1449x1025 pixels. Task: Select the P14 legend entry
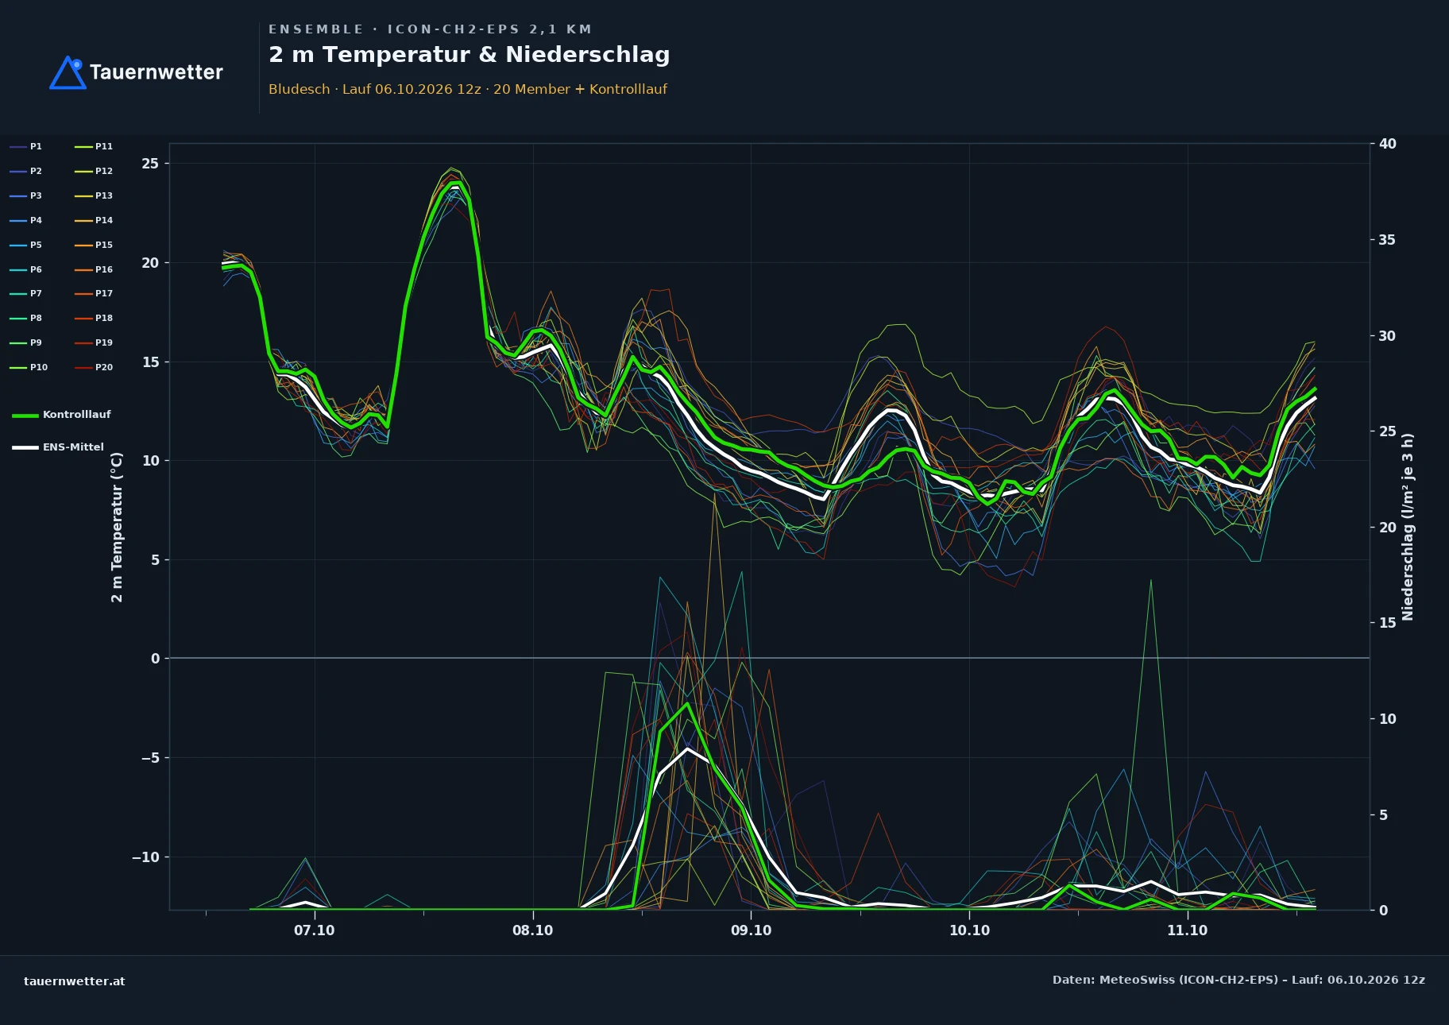pyautogui.click(x=94, y=220)
